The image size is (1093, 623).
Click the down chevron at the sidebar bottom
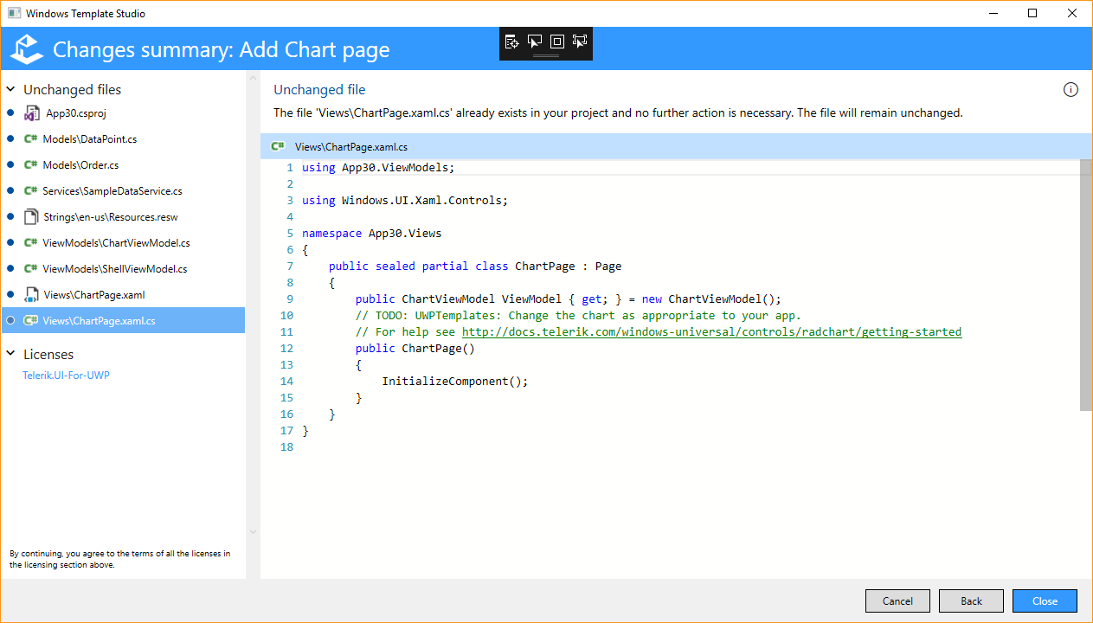(252, 531)
